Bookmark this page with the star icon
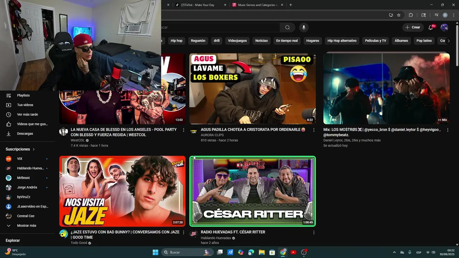Screen dimensions: 459x258 tap(399, 15)
